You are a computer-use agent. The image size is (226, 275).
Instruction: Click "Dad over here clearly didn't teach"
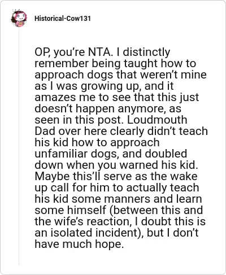121,131
